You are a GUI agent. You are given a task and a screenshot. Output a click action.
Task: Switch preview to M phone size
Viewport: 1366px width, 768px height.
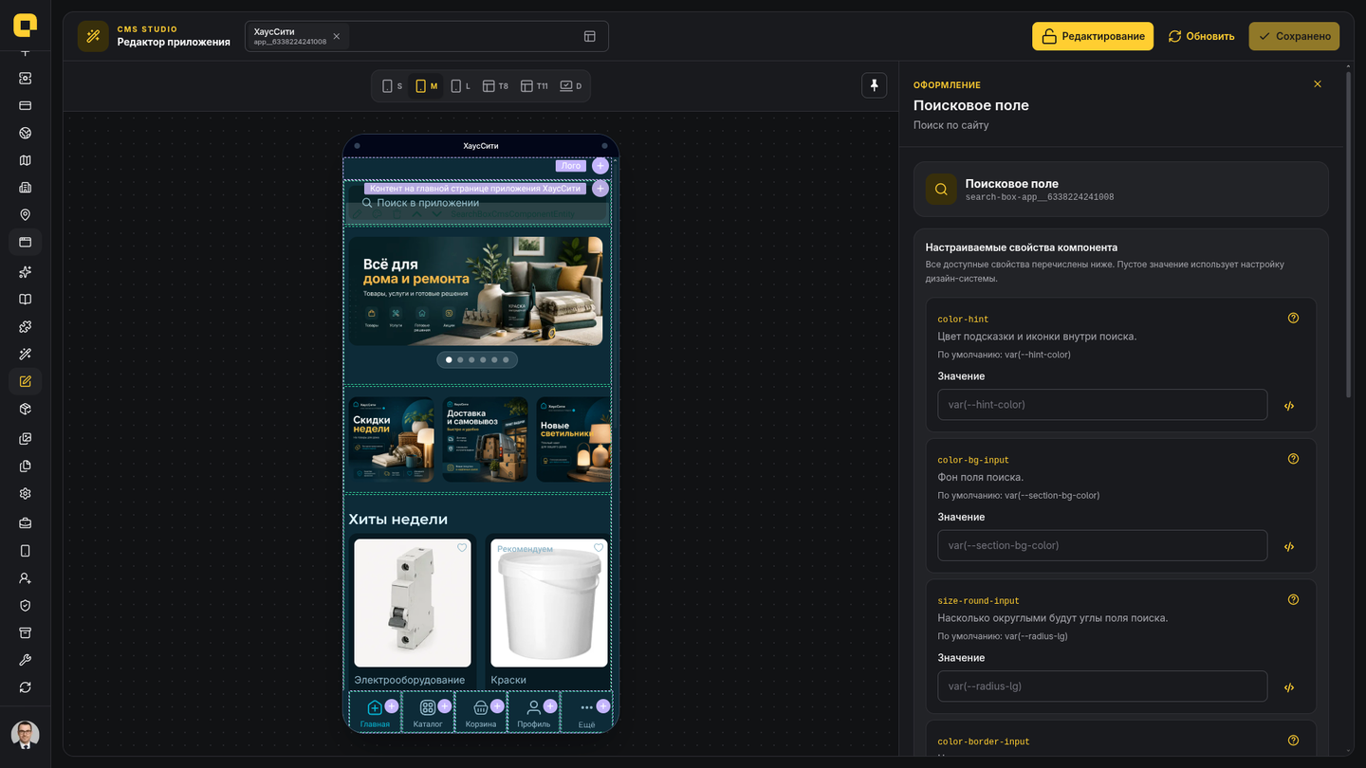(427, 86)
